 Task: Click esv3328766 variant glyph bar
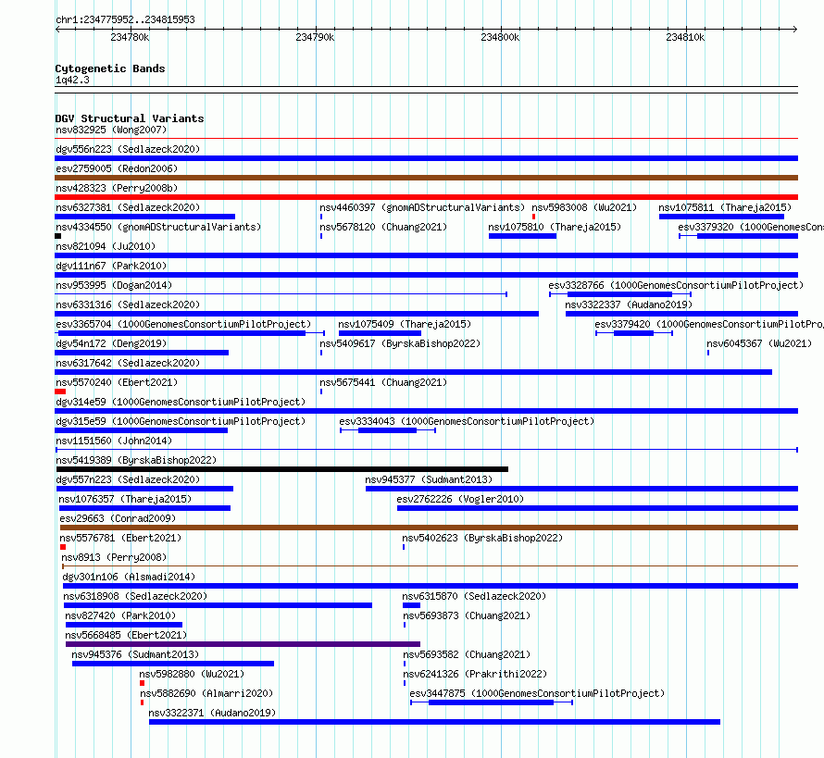(620, 294)
